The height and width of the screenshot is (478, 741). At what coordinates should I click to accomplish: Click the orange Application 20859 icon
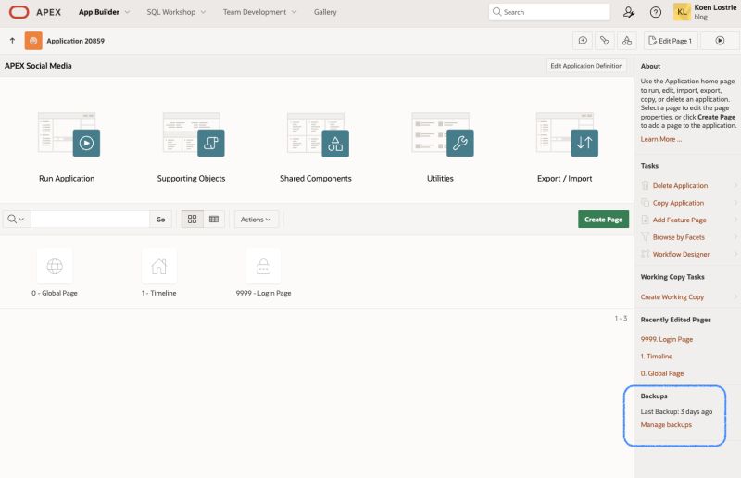33,41
